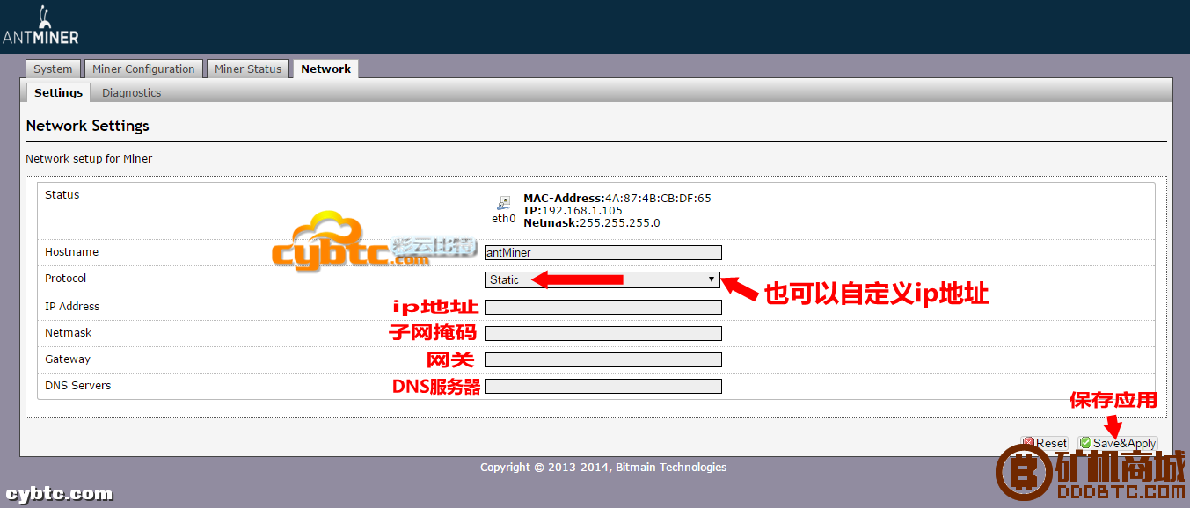Click into the Gateway input field
Image resolution: width=1190 pixels, height=508 pixels.
pos(603,359)
